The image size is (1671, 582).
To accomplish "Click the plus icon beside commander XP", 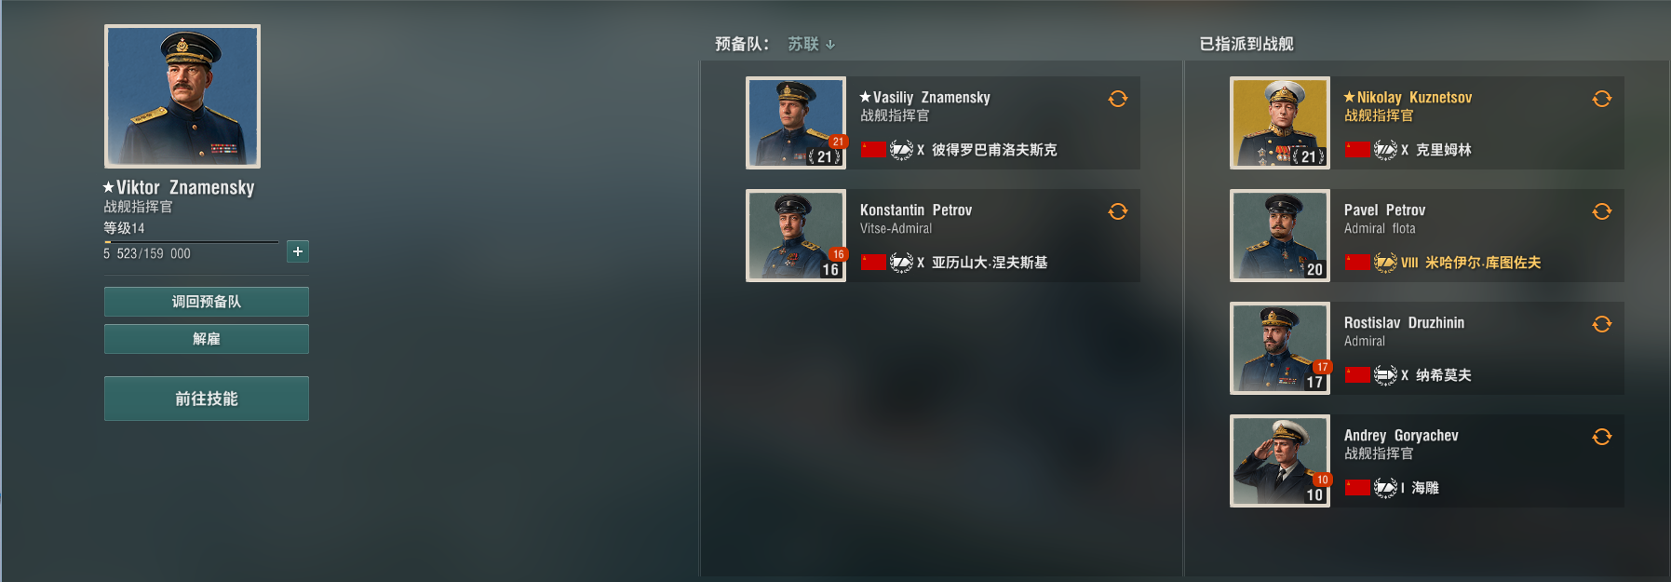I will point(298,251).
